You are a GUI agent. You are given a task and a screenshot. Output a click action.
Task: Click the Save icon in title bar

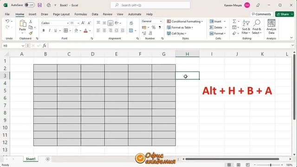click(39, 5)
